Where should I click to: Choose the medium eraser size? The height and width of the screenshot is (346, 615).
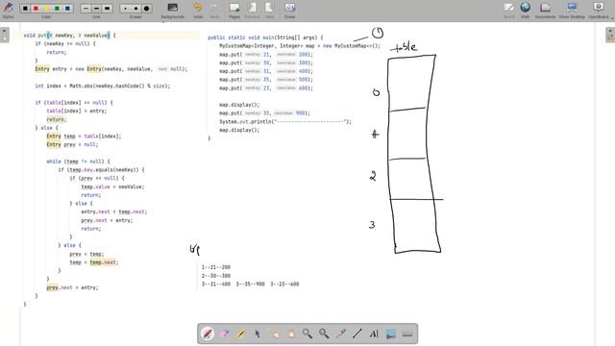click(x=135, y=9)
